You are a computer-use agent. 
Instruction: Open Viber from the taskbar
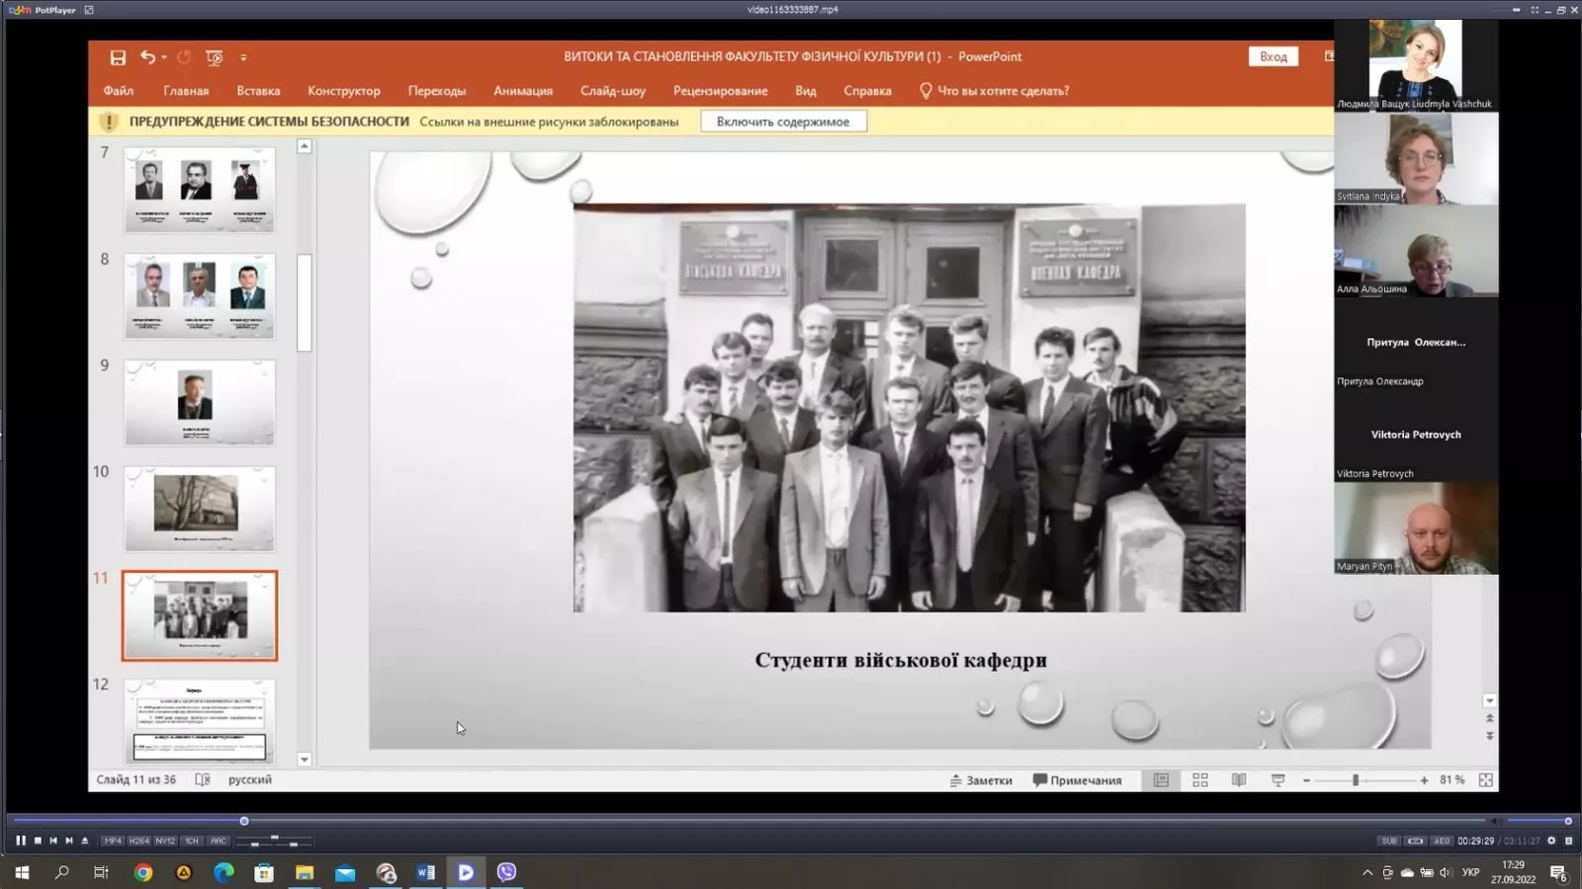coord(506,872)
